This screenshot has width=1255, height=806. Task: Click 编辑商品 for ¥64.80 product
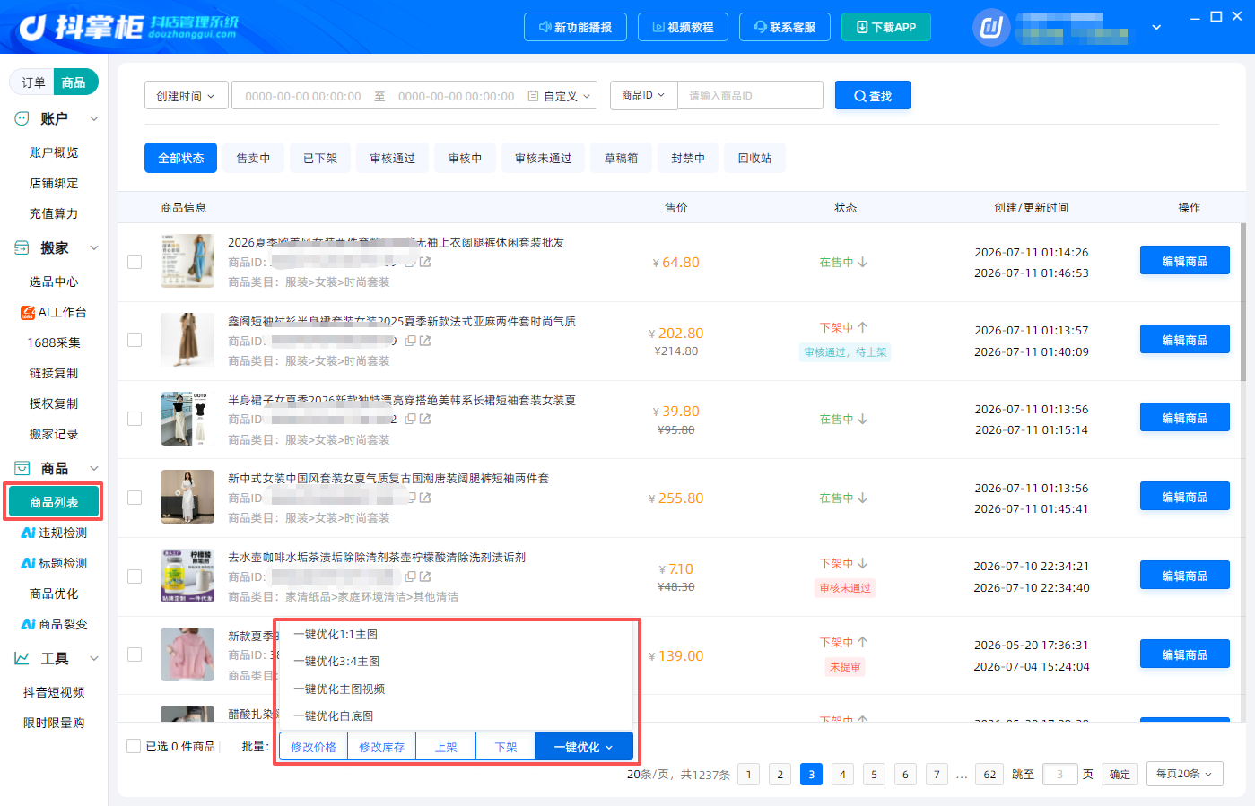point(1185,261)
